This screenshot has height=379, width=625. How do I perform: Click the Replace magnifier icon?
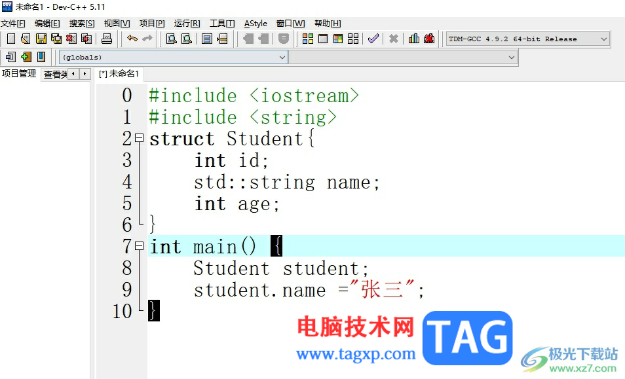187,39
